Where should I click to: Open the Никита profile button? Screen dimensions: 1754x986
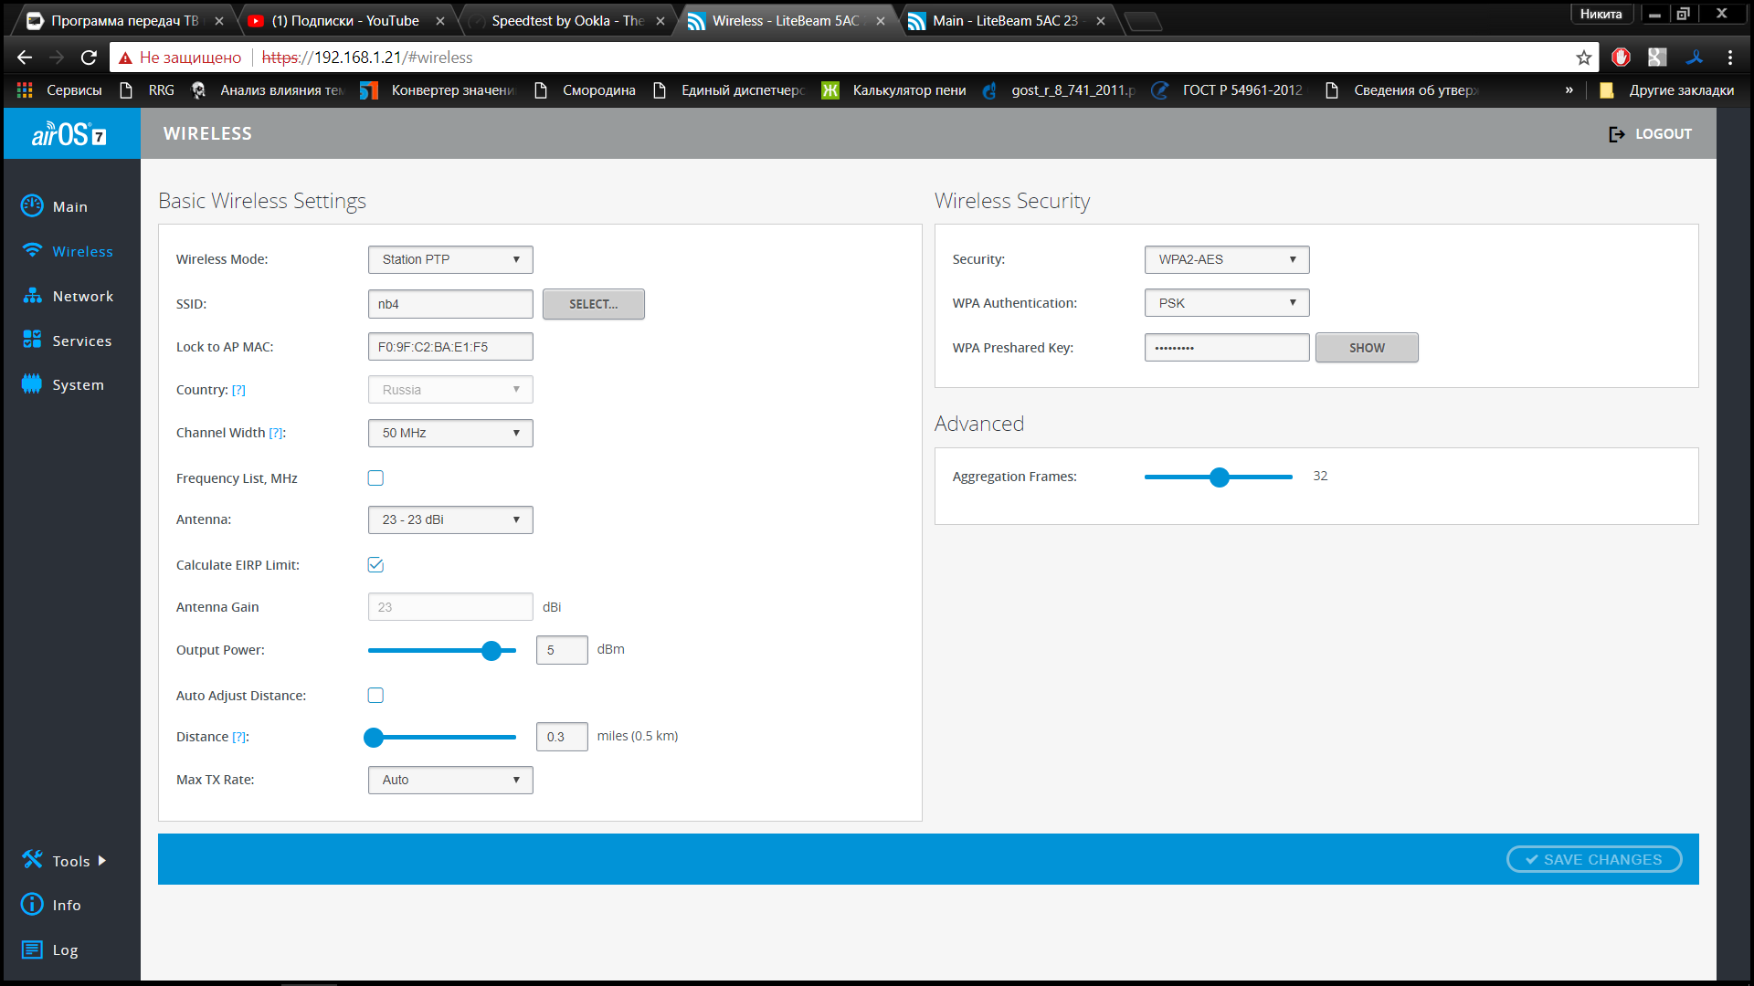[1601, 14]
